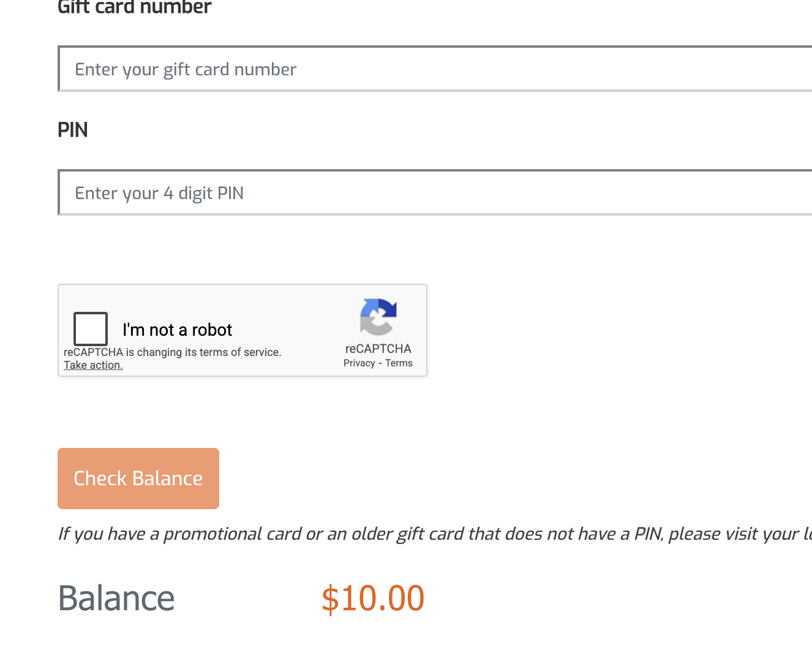Click the "I'm not a robot" label text
Viewport: 812px width, 647px height.
point(177,330)
